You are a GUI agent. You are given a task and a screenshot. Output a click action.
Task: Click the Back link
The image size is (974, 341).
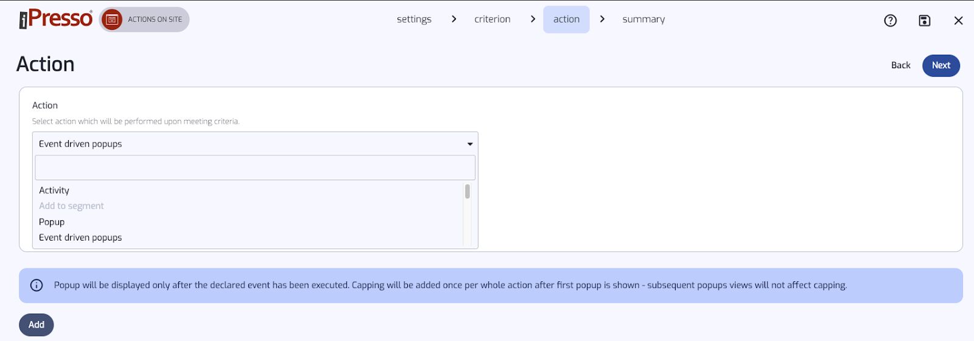(x=900, y=65)
